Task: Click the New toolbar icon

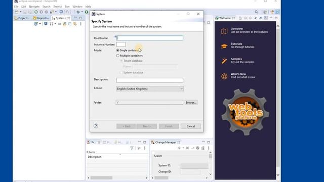Action: point(16,12)
